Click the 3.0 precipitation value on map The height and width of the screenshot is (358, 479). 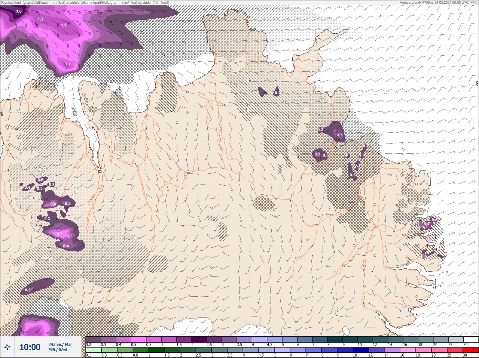tap(19, 12)
